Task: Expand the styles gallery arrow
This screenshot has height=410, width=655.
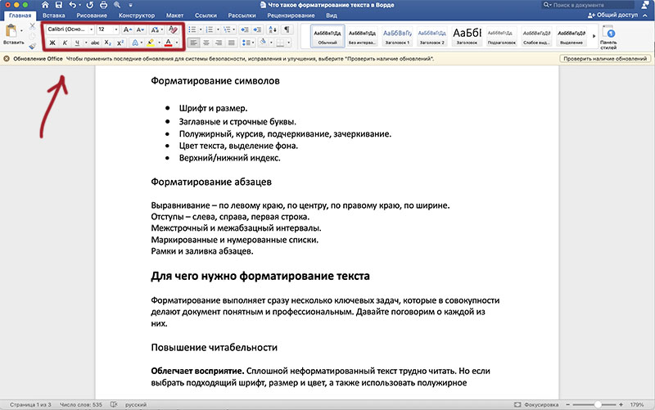Action: pyautogui.click(x=594, y=36)
